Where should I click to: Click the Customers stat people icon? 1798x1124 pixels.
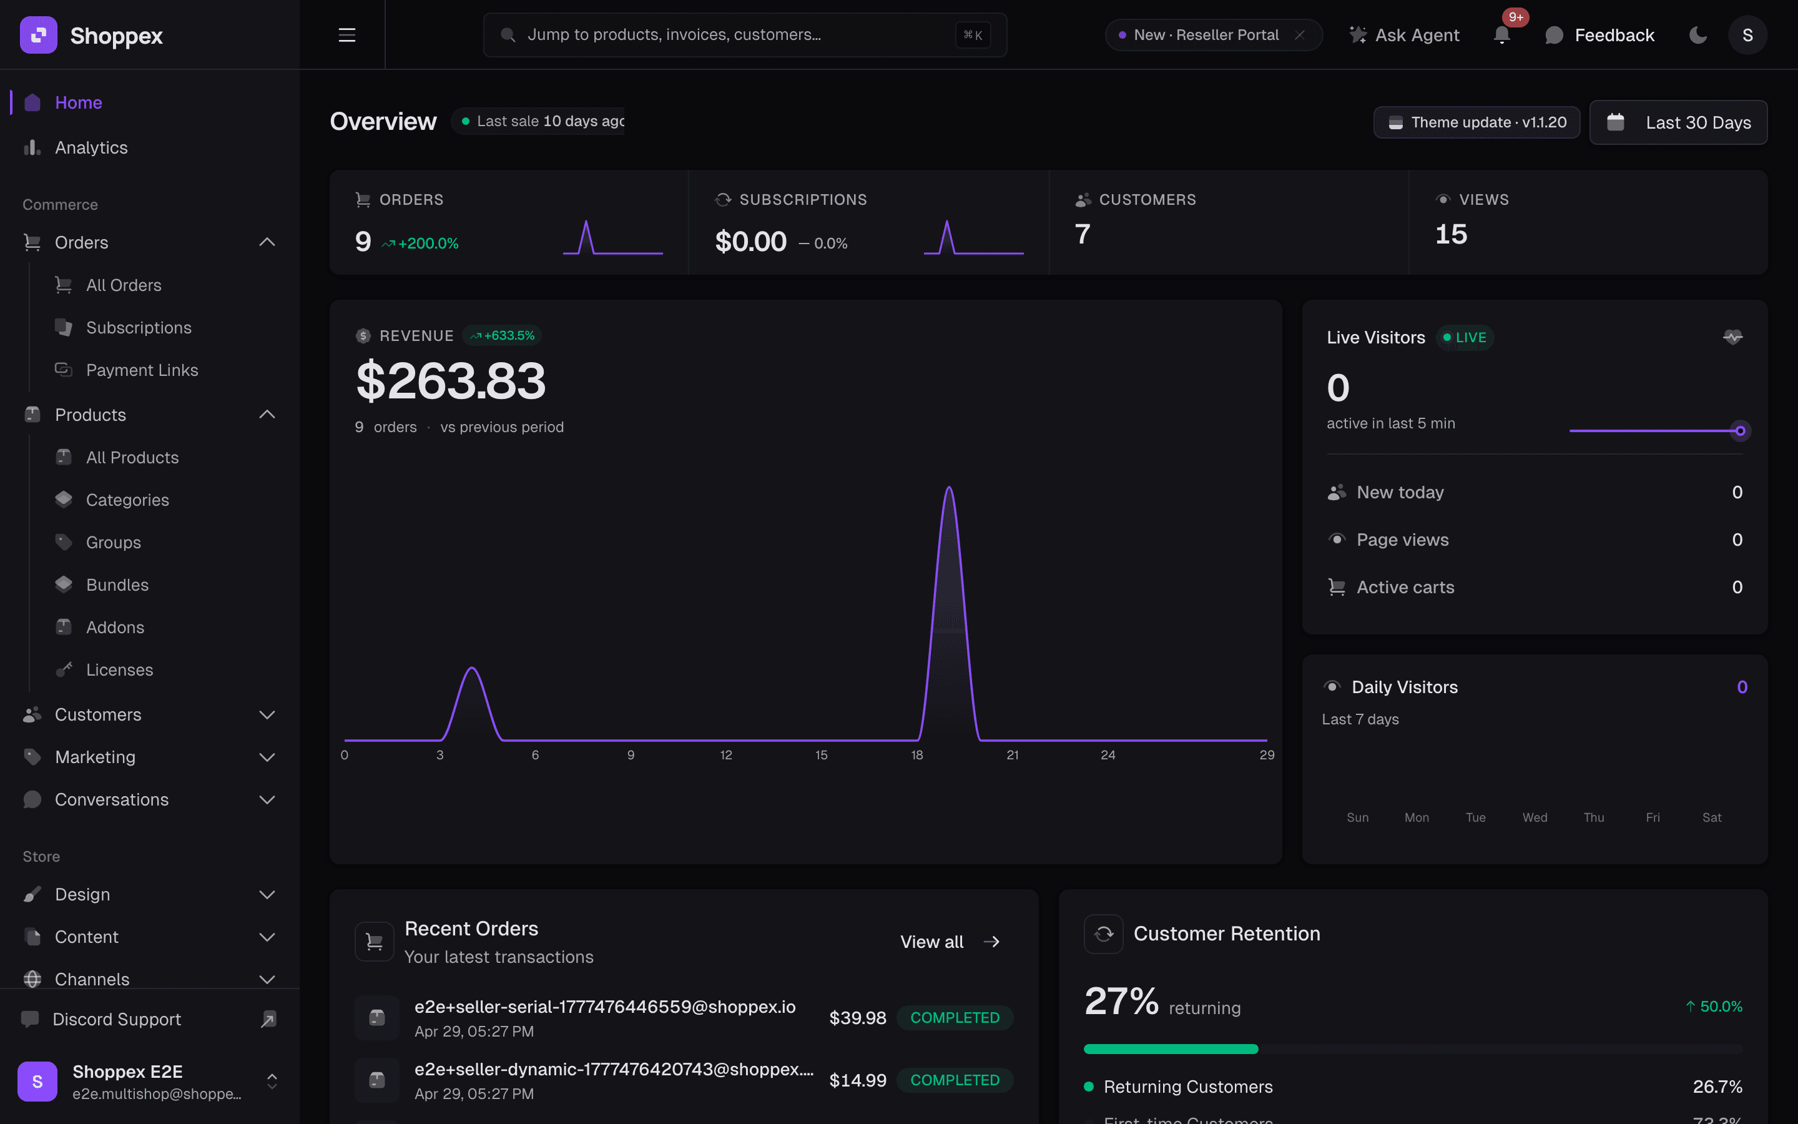[x=1083, y=199]
